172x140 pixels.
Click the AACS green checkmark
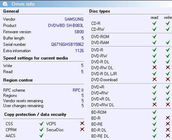click(x=41, y=135)
